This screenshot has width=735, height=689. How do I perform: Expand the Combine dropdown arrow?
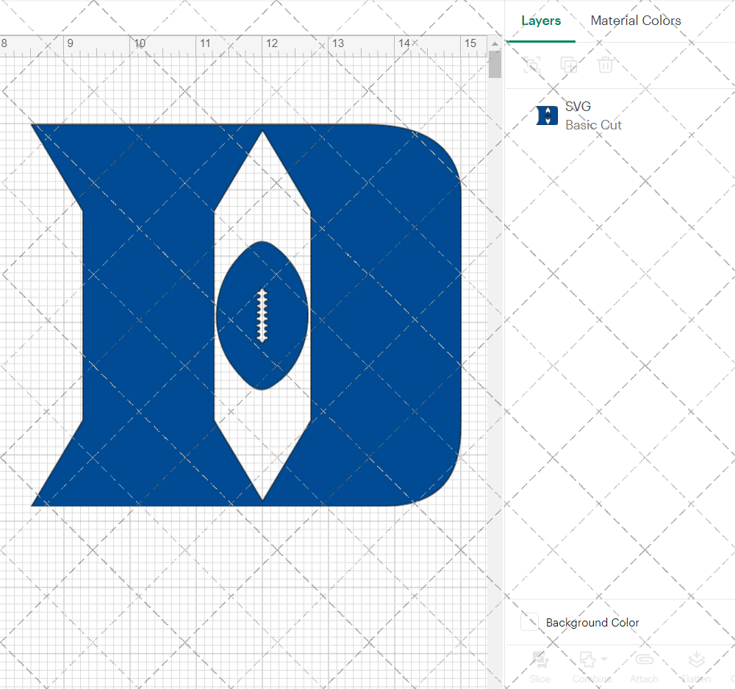click(604, 659)
